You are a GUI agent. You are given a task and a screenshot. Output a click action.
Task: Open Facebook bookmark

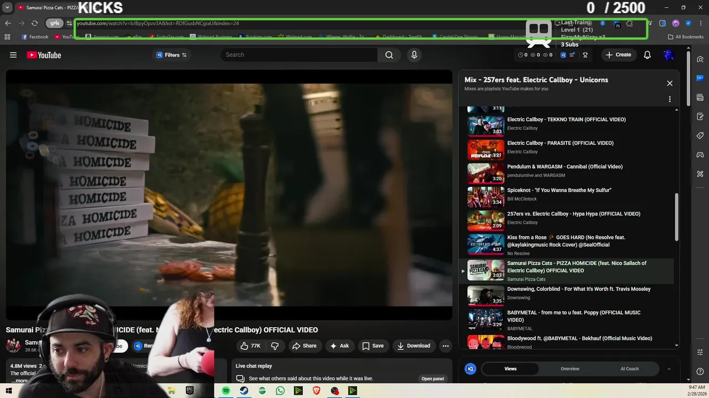click(34, 37)
